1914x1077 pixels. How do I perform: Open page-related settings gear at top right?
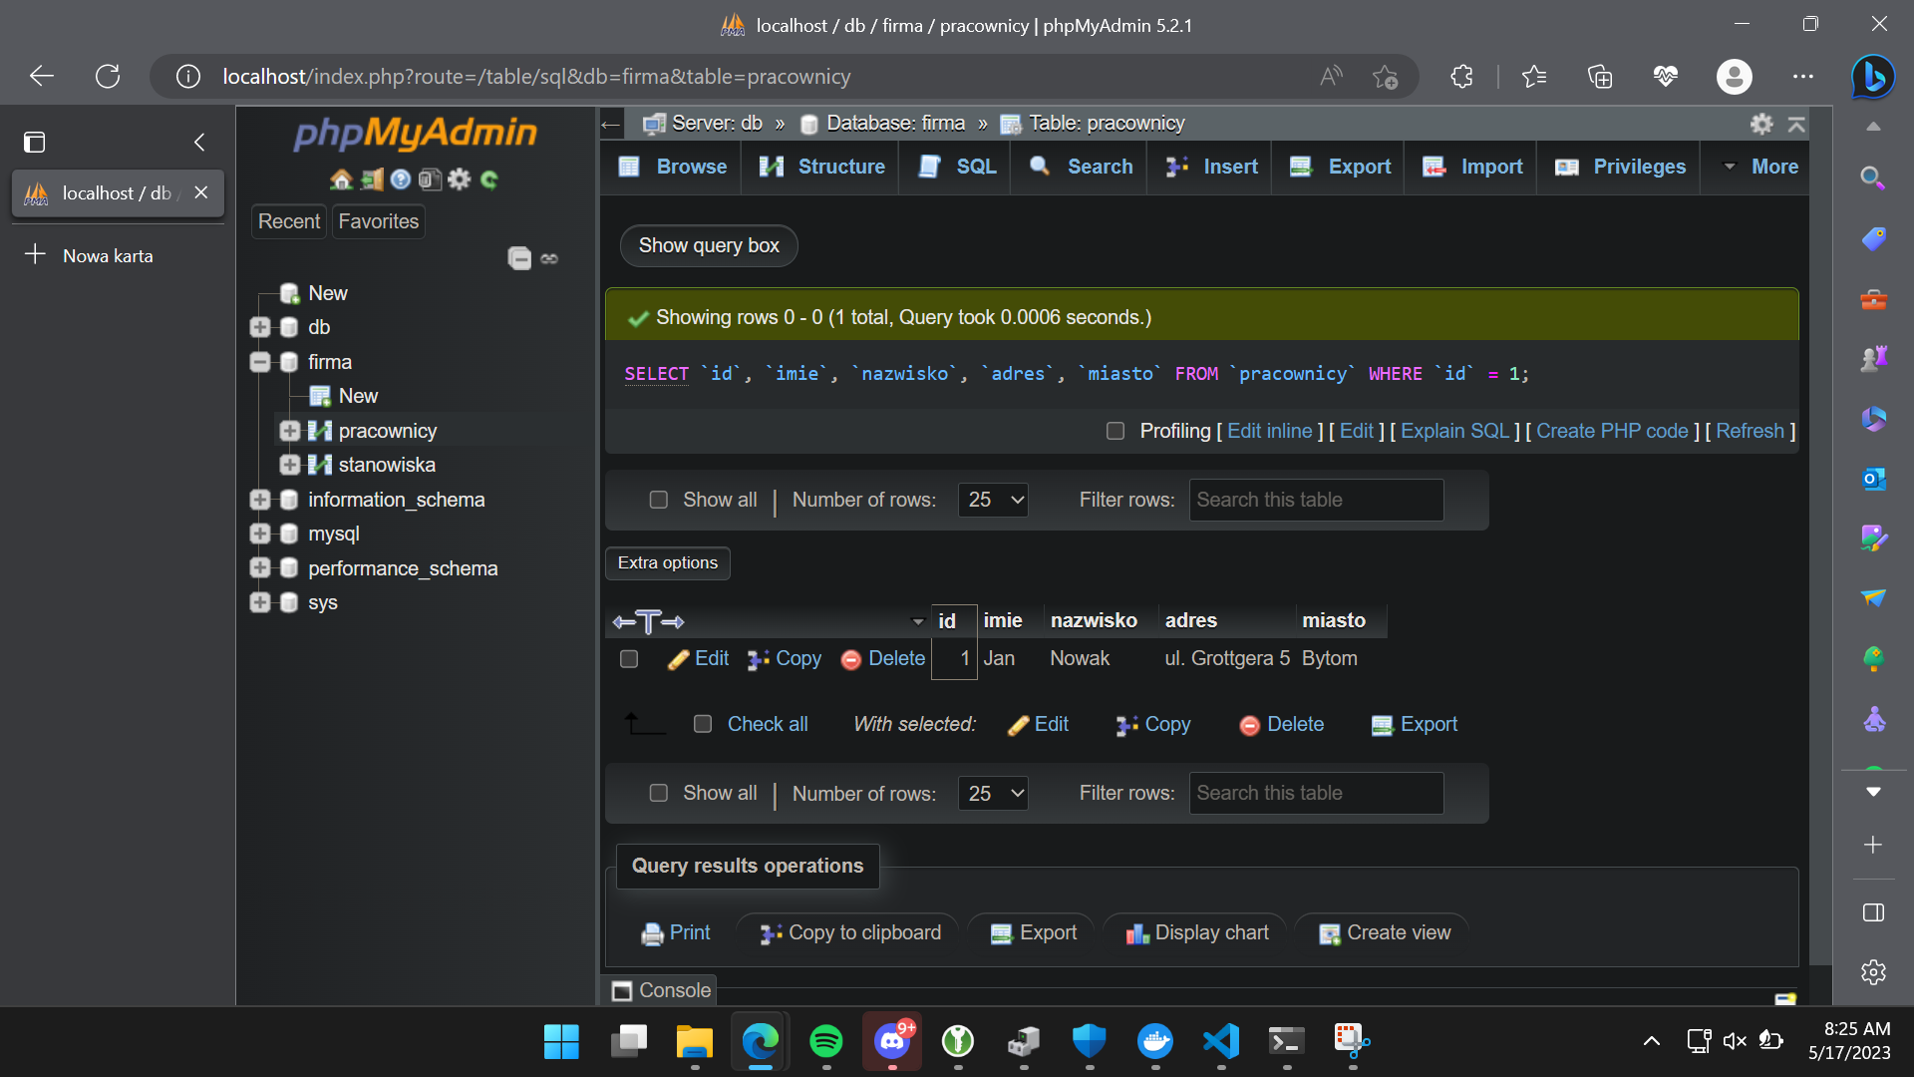1761,124
